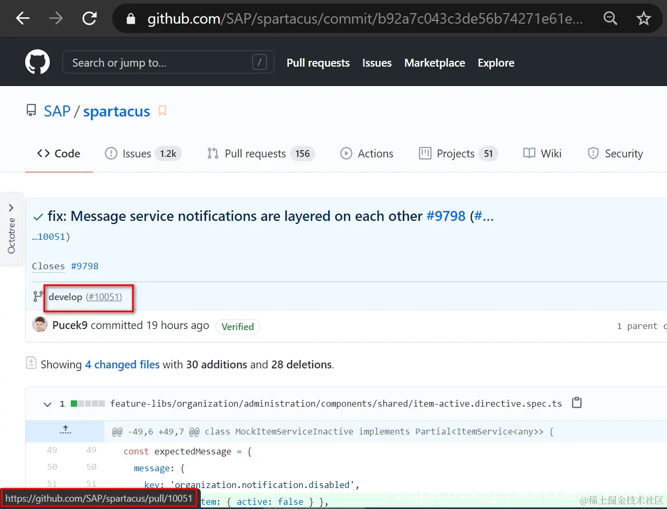Screen dimensions: 667x509
Task: Open issue #9798 in the commit title
Action: pos(446,216)
